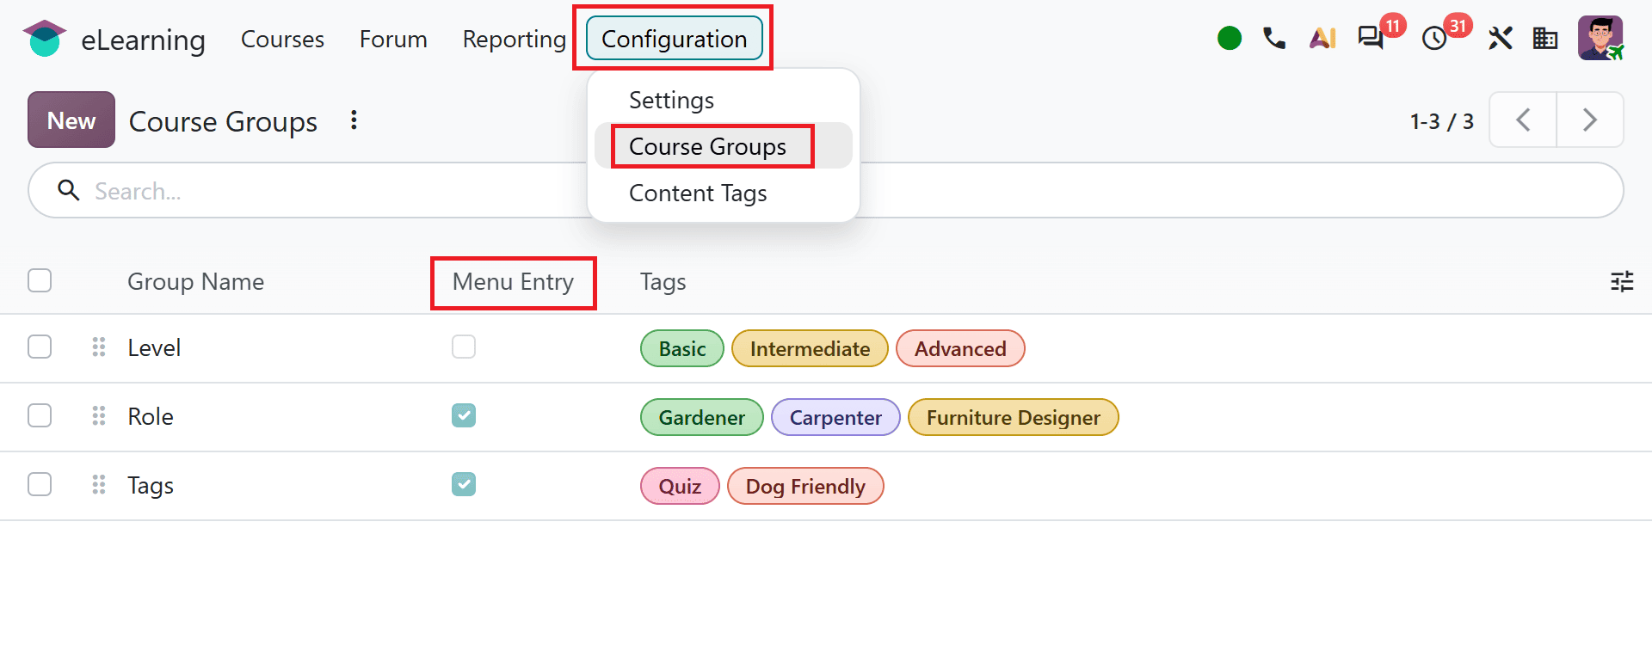
Task: Open the developer tools wrench icon
Action: point(1500,39)
